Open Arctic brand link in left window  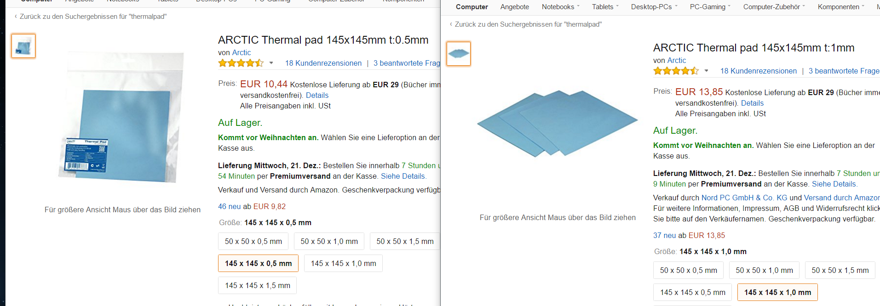pyautogui.click(x=242, y=52)
